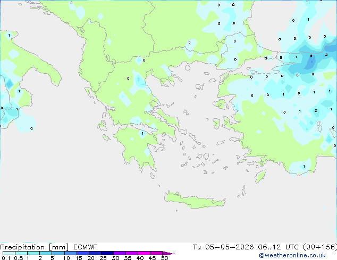
Task: Click the legend label '40'
Action: tap(140, 258)
